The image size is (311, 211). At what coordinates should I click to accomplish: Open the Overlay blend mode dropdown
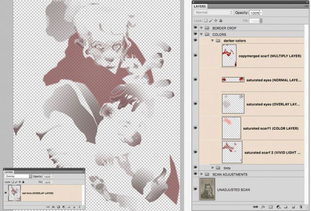tap(31, 176)
